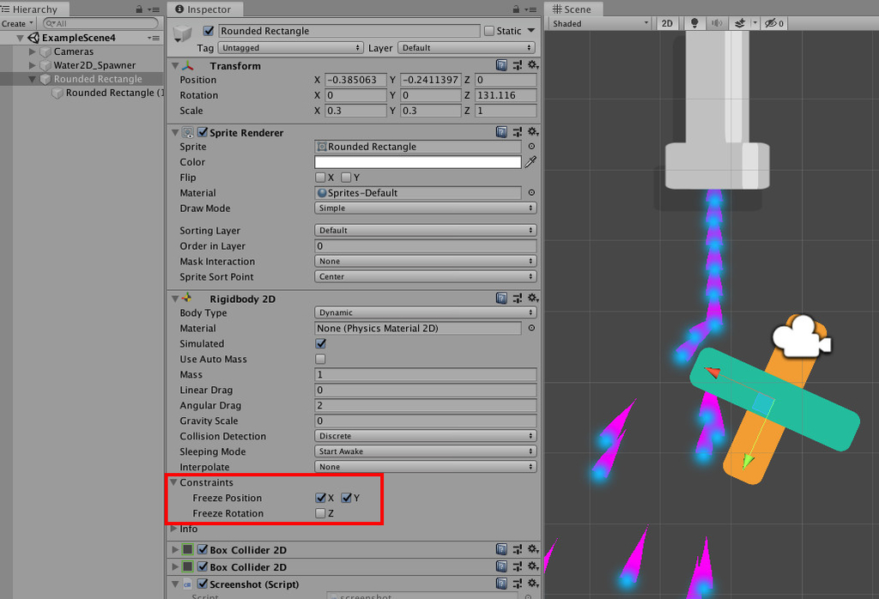
Task: Disable Screenshot script checkbox
Action: coord(203,584)
